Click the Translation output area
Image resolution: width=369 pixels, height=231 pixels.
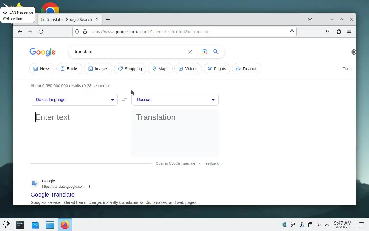tap(175, 133)
